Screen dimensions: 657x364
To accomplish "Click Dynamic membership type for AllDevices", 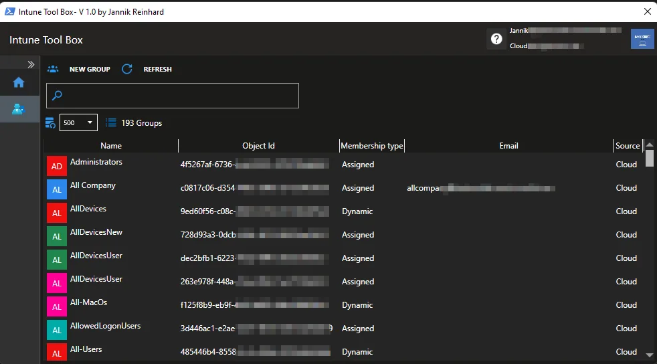I will pos(357,211).
